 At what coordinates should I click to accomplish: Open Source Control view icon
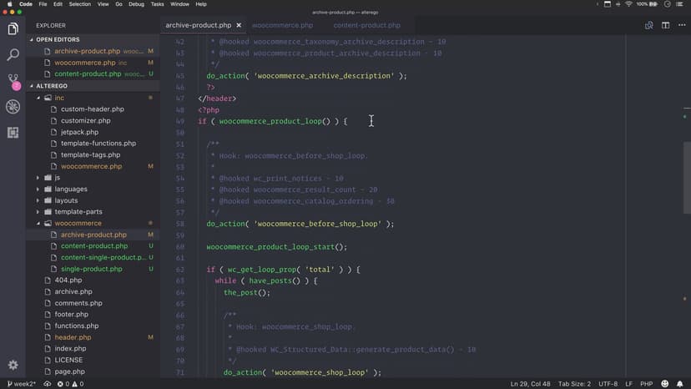[x=13, y=81]
